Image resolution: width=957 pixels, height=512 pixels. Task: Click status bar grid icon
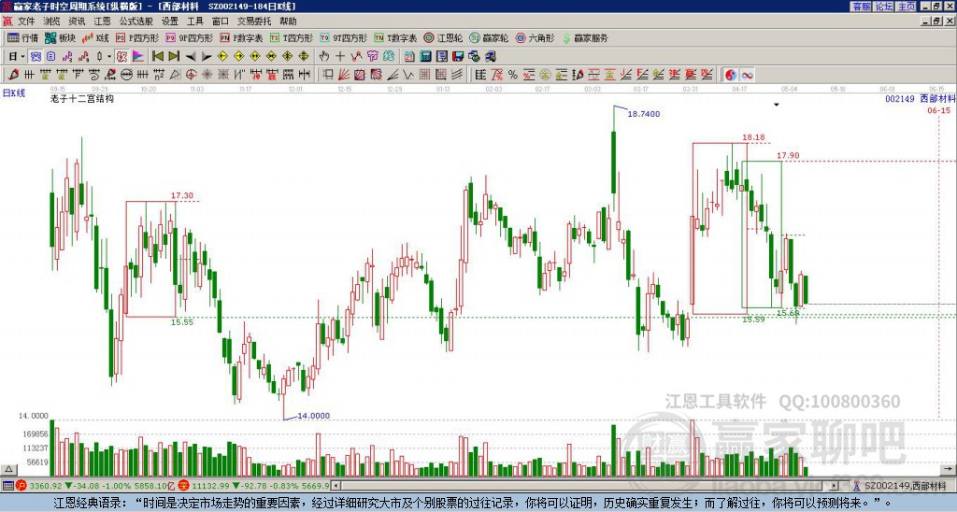pos(7,486)
